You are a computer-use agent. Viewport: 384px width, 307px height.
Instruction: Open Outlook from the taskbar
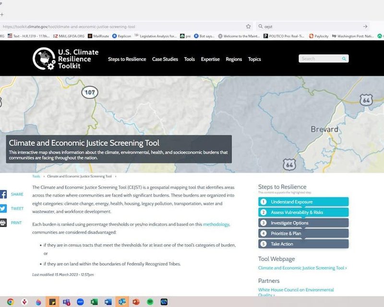tap(122, 302)
